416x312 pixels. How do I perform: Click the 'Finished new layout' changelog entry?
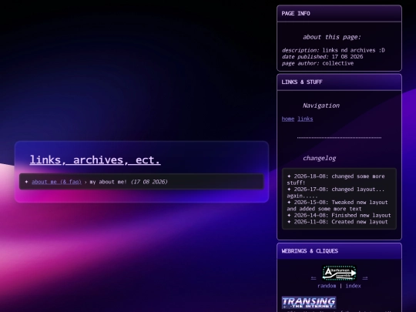[x=339, y=216]
